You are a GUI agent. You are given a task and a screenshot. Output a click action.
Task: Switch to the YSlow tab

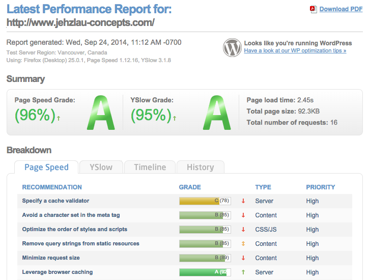tap(101, 167)
